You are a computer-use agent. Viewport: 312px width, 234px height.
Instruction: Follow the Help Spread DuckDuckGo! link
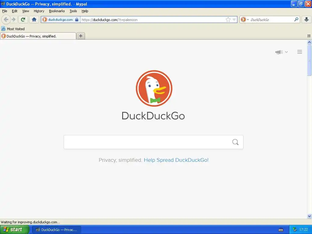tap(176, 160)
